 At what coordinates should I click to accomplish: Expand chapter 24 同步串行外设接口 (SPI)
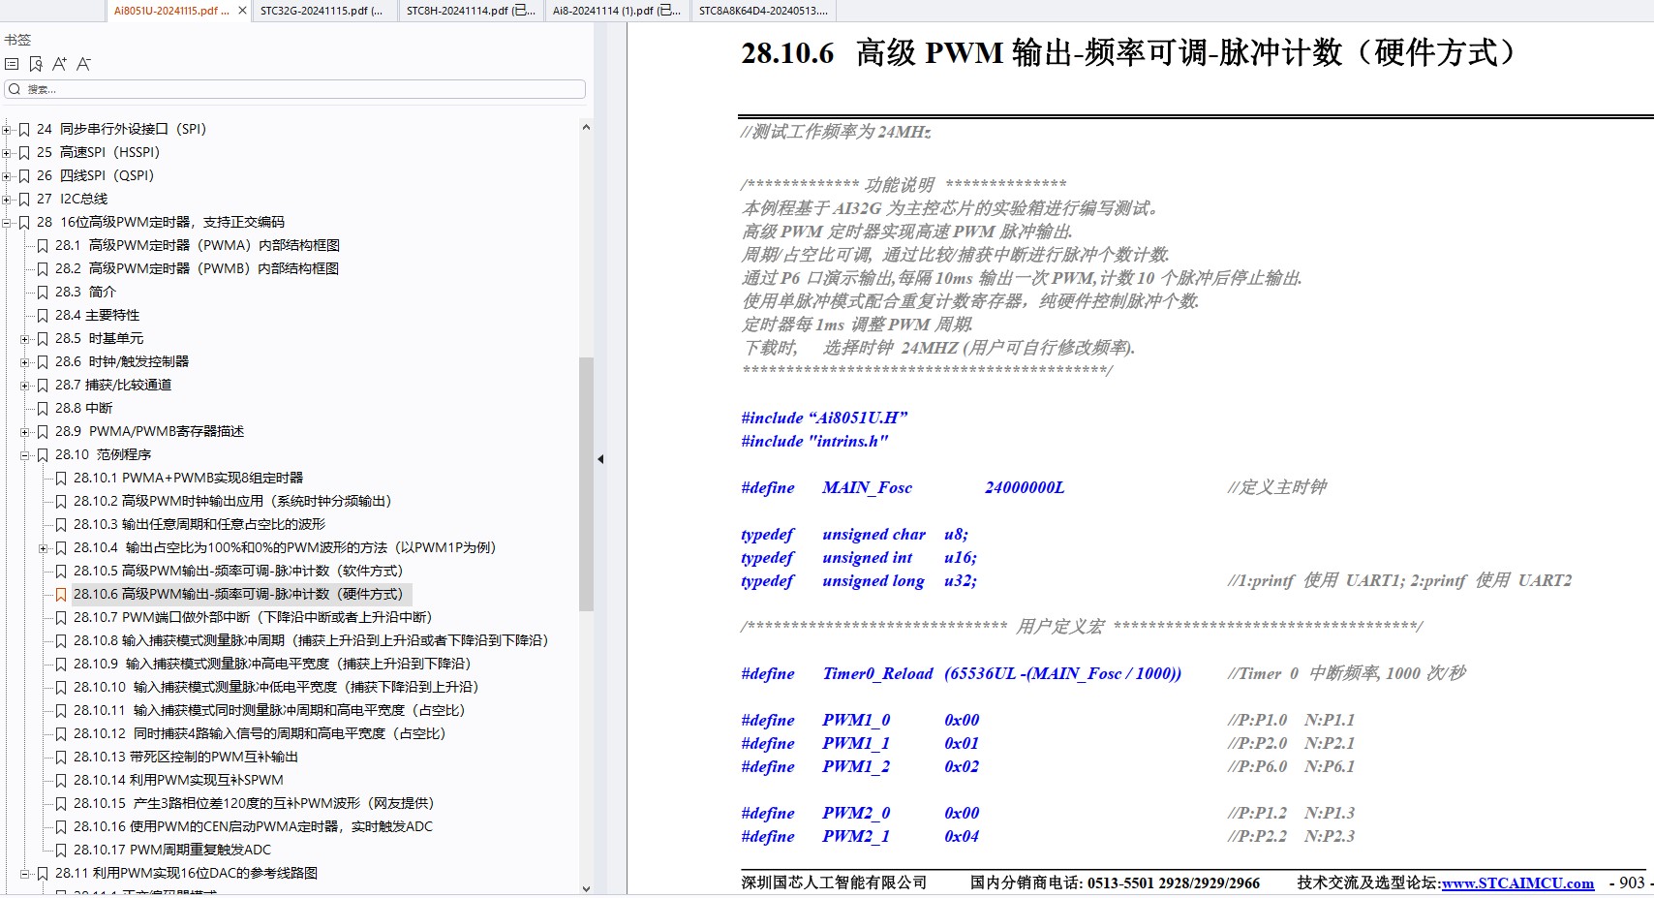tap(7, 129)
